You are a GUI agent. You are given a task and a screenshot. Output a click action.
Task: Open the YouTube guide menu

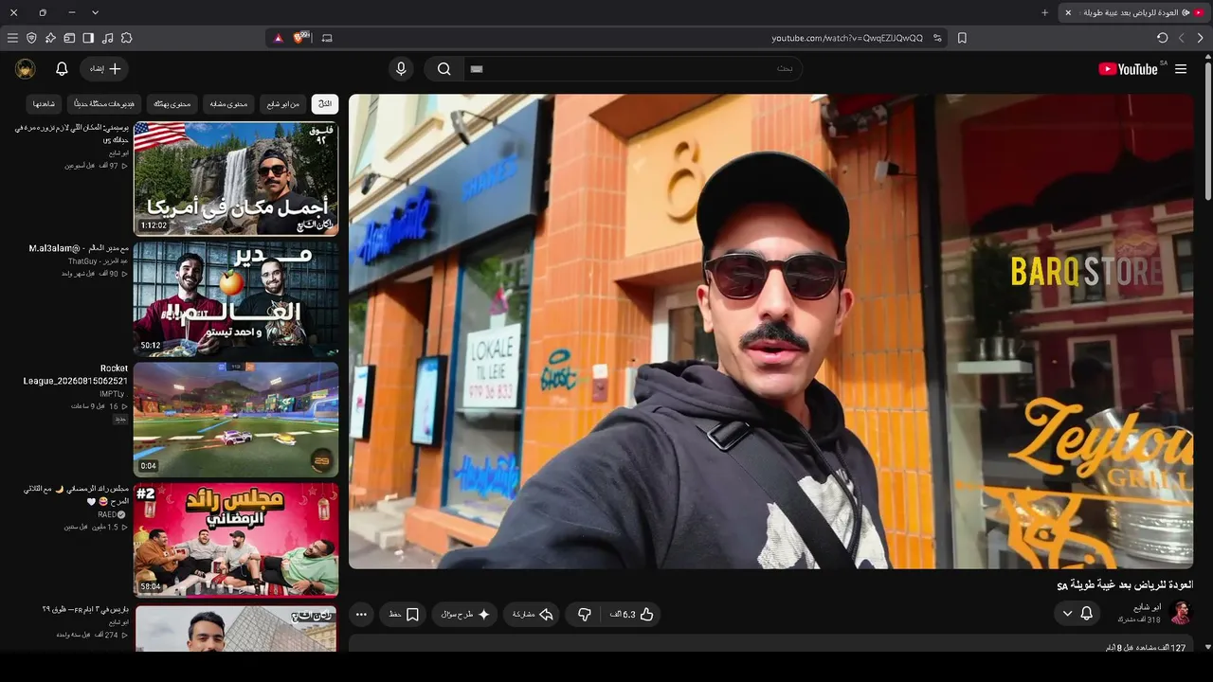(x=1181, y=69)
